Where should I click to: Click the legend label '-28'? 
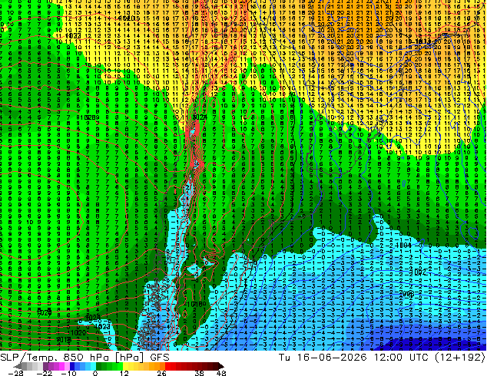15,373
